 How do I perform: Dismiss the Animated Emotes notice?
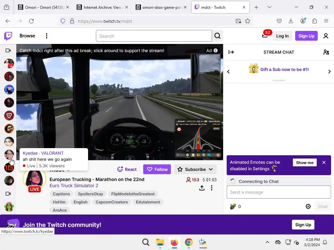coord(324,162)
